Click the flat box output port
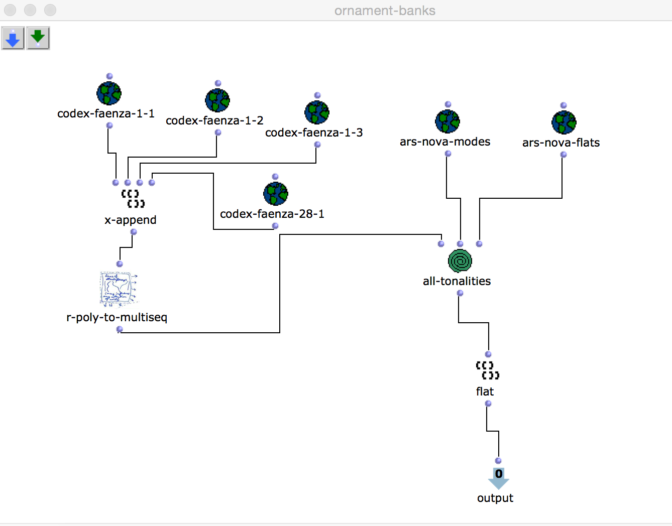This screenshot has width=672, height=526. [x=488, y=404]
